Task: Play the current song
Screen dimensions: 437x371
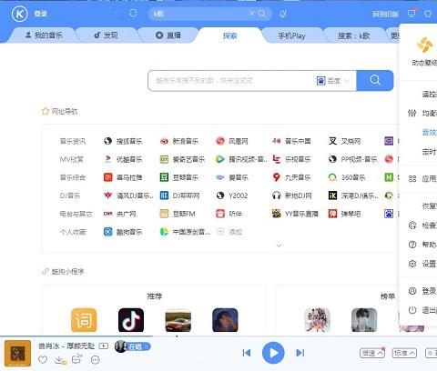Action: coord(273,353)
